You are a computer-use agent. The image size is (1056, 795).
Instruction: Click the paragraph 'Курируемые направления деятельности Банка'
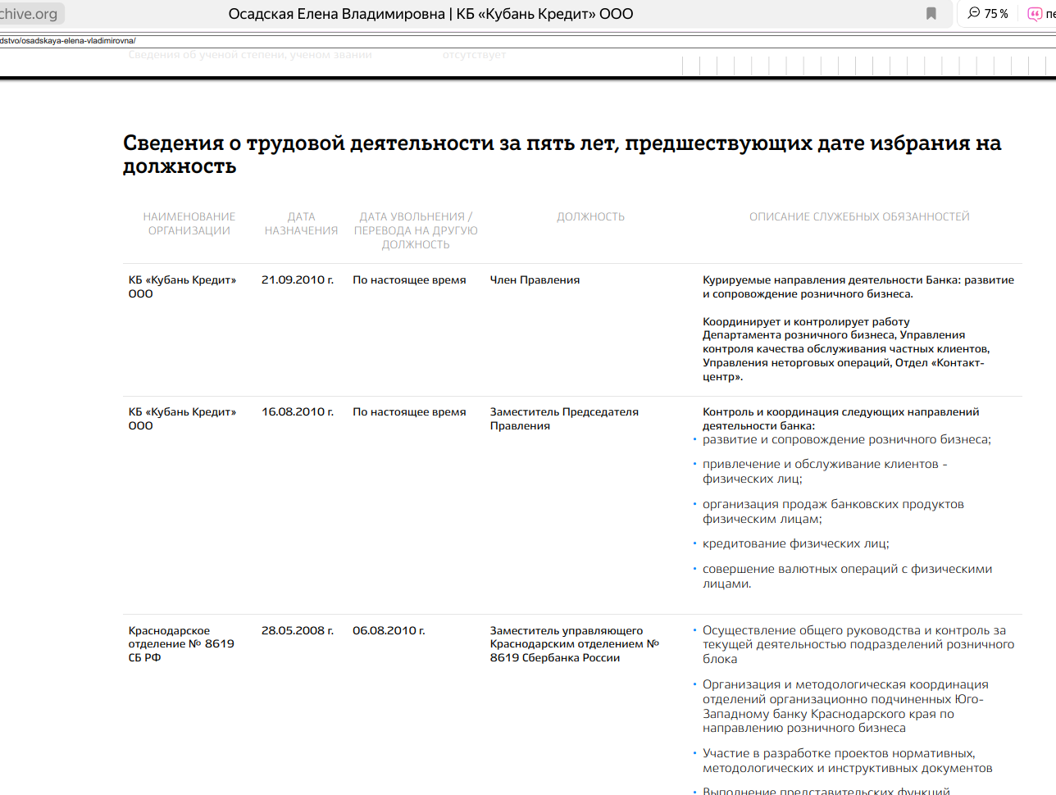pyautogui.click(x=858, y=287)
